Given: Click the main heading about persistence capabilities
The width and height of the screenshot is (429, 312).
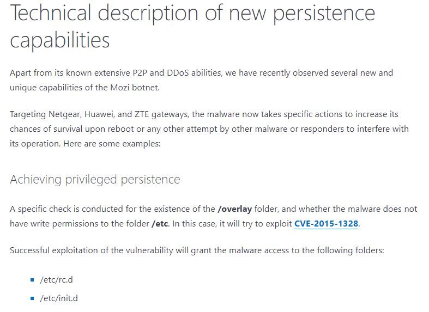Looking at the screenshot, I should pyautogui.click(x=192, y=26).
